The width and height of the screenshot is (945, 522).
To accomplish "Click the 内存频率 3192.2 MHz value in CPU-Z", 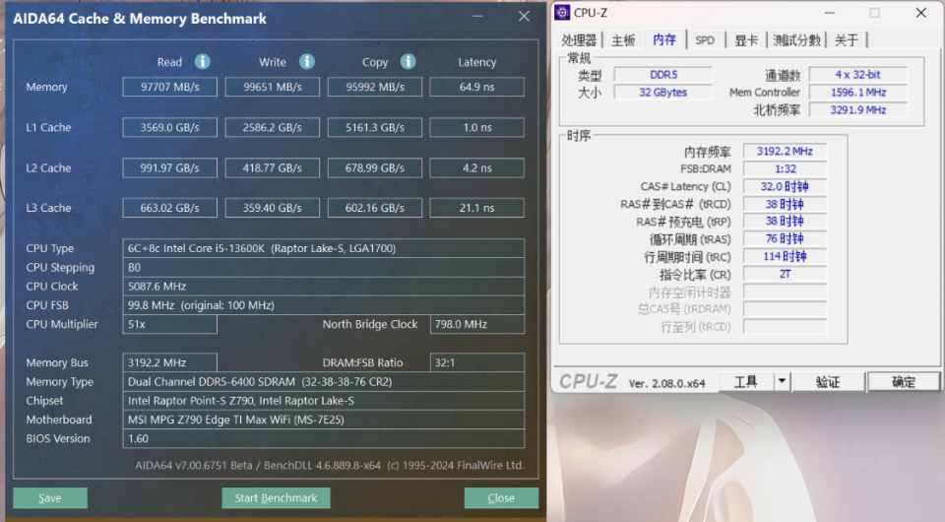I will click(x=785, y=152).
